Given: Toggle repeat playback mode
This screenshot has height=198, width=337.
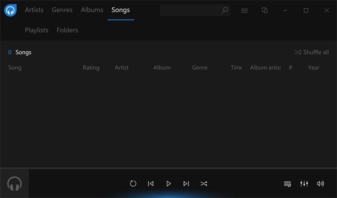Looking at the screenshot, I should [133, 183].
